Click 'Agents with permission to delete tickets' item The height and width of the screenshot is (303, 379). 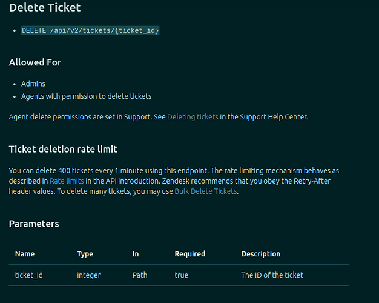[x=87, y=96]
